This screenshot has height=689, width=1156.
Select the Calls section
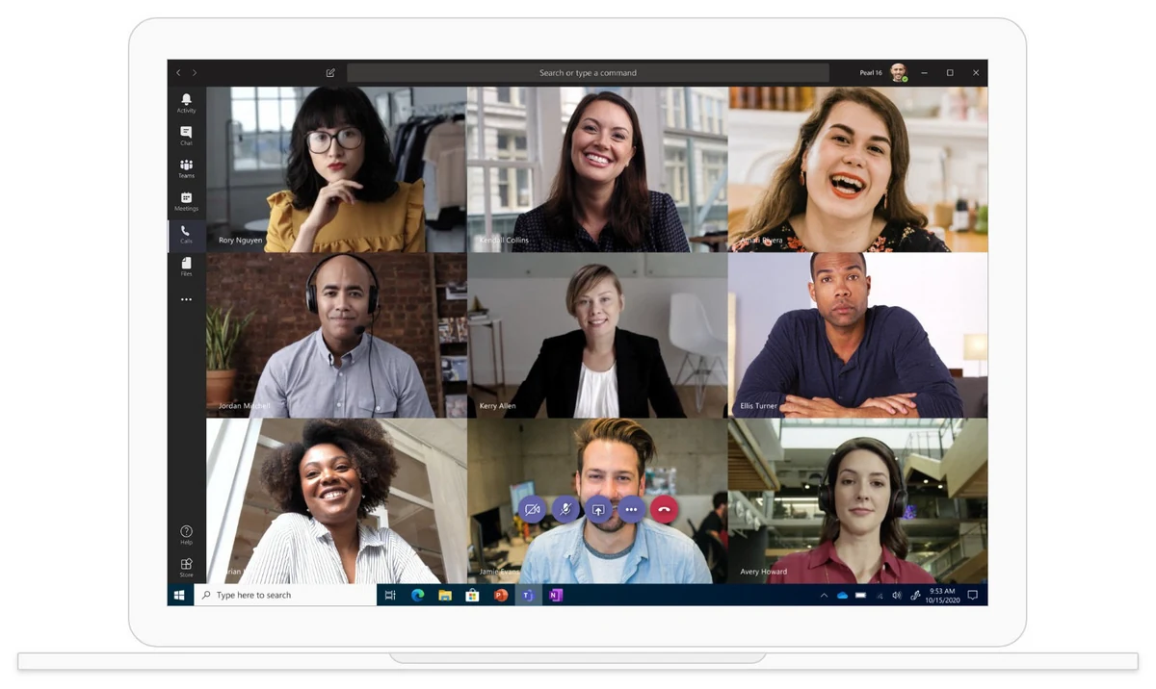(x=186, y=235)
